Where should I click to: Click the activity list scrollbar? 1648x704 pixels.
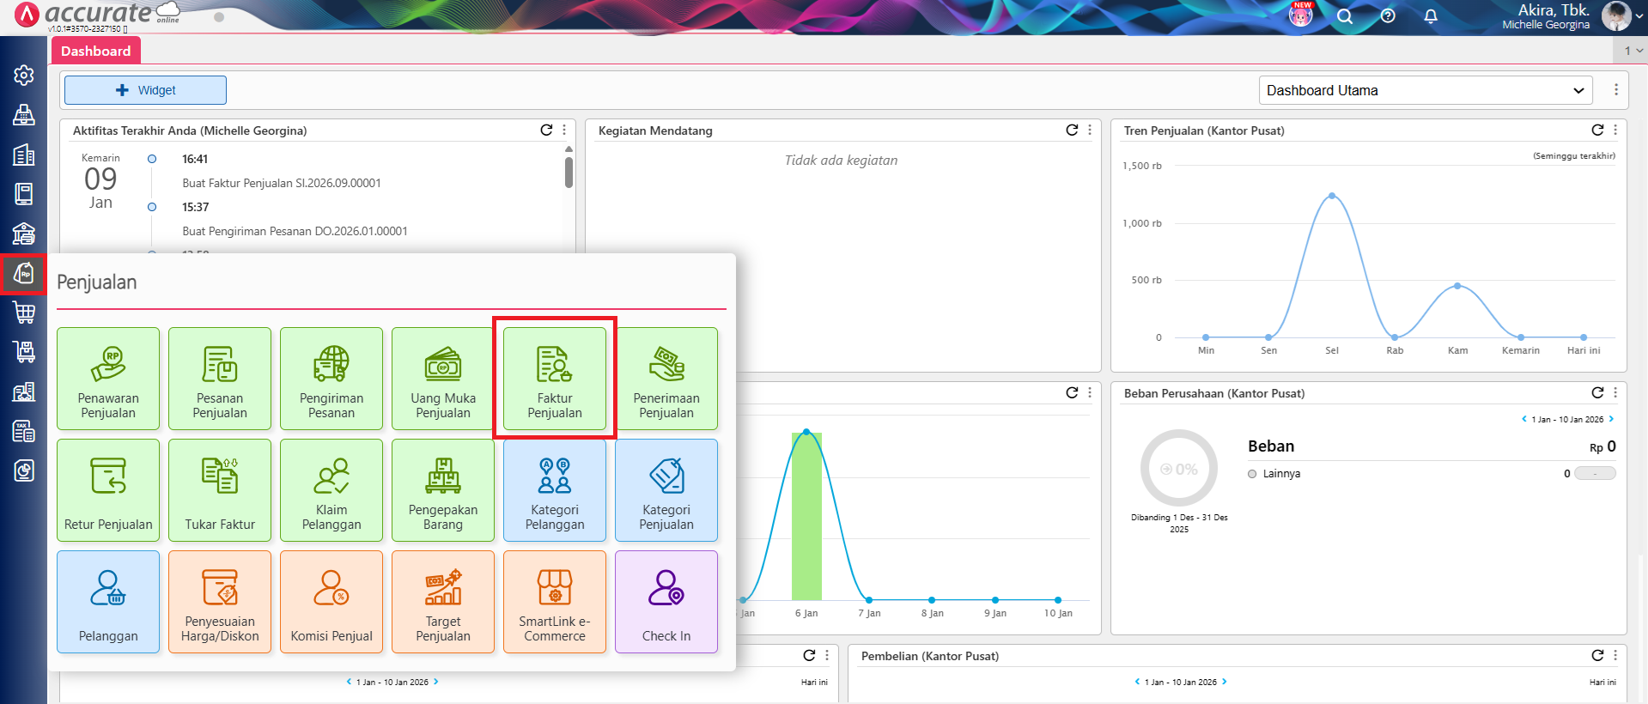[569, 172]
